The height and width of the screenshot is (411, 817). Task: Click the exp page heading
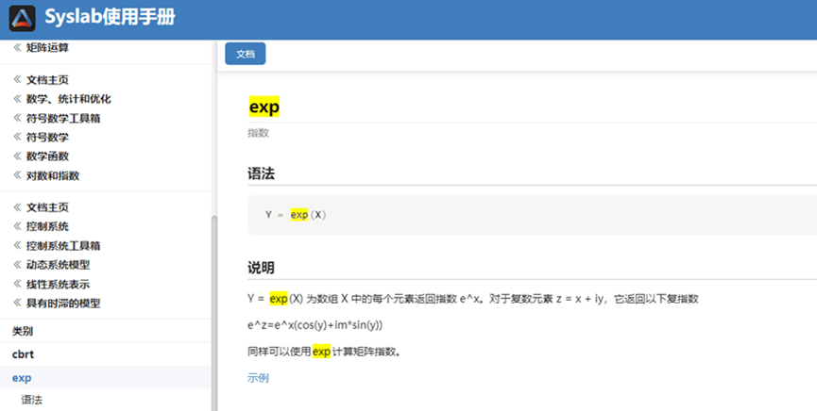coord(264,107)
